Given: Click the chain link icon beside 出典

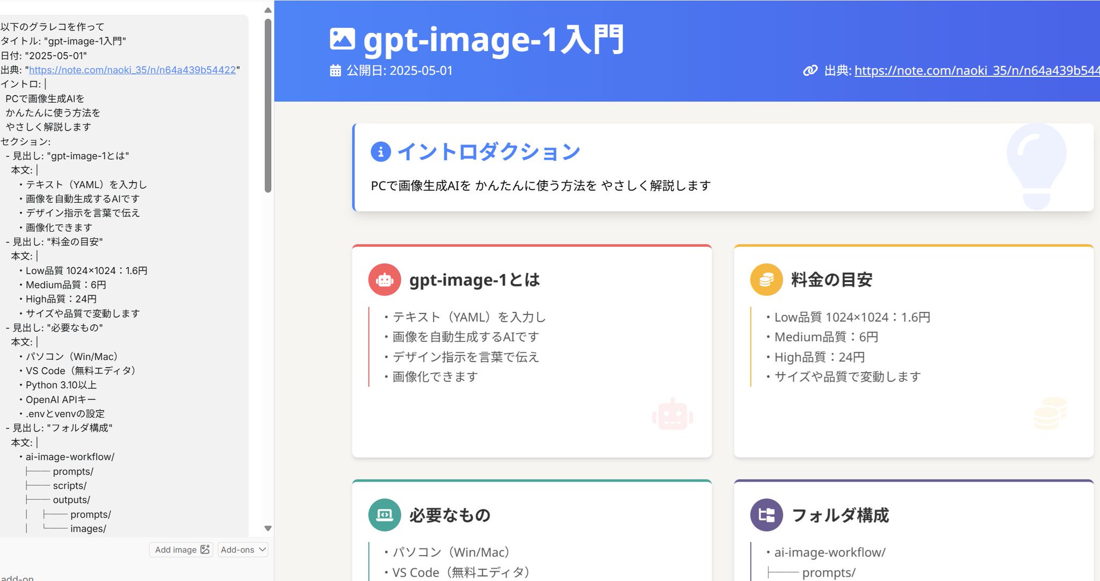Looking at the screenshot, I should pos(810,70).
